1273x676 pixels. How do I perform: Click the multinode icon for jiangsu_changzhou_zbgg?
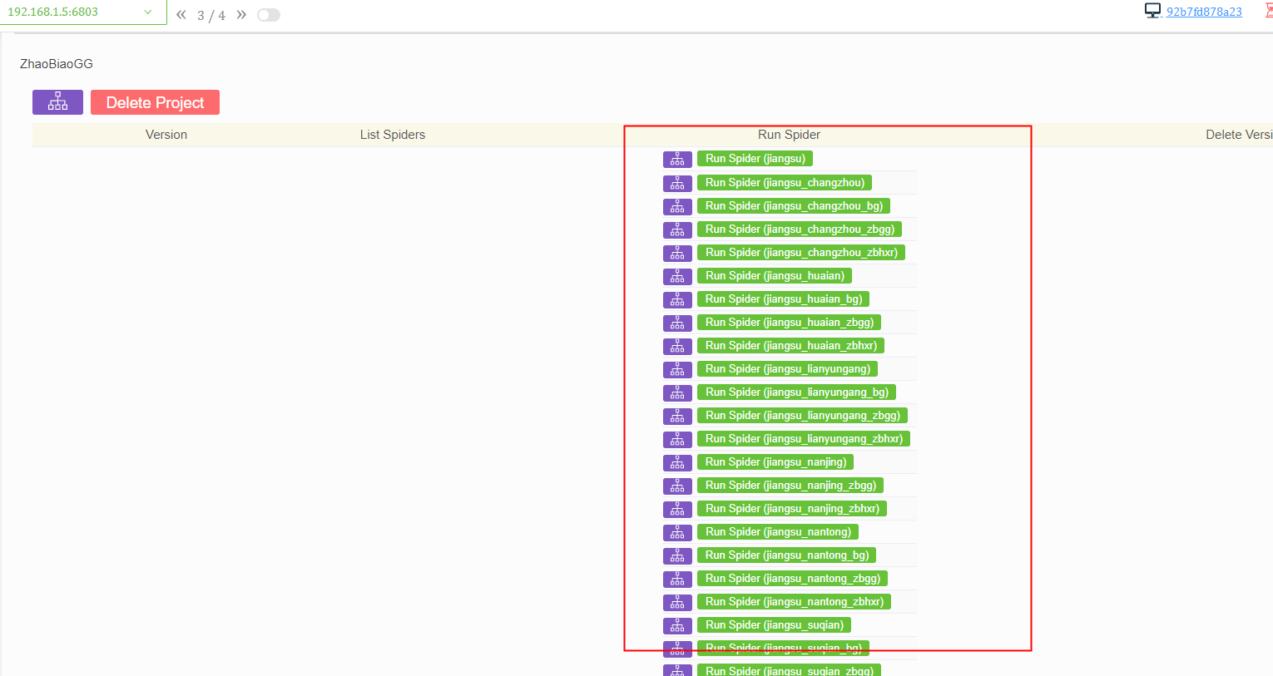point(677,229)
